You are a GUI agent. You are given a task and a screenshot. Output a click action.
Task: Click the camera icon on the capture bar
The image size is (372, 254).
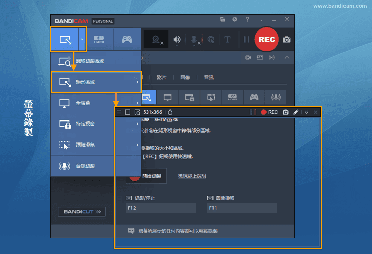click(286, 112)
